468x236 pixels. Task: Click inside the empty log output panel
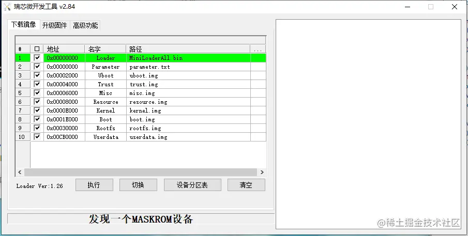tap(368, 124)
